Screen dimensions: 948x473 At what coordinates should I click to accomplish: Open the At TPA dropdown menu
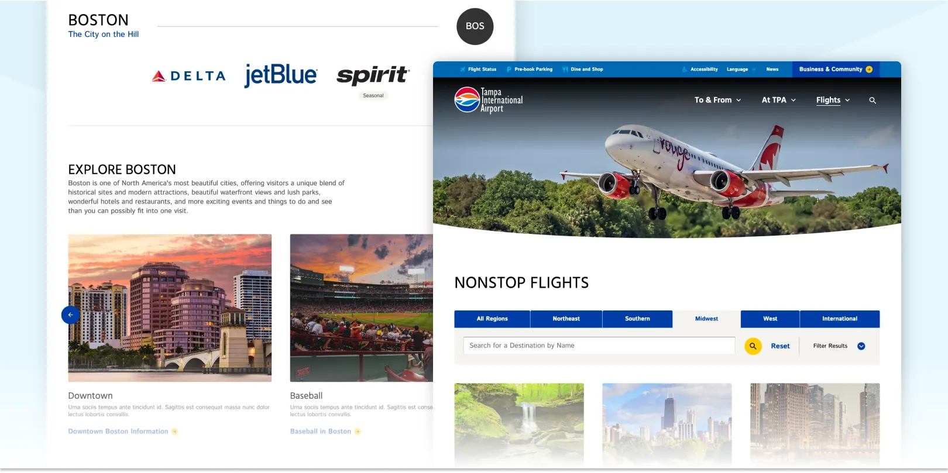pyautogui.click(x=779, y=100)
